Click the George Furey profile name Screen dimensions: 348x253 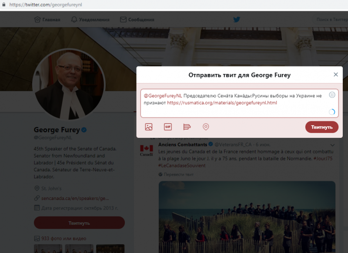tap(57, 130)
